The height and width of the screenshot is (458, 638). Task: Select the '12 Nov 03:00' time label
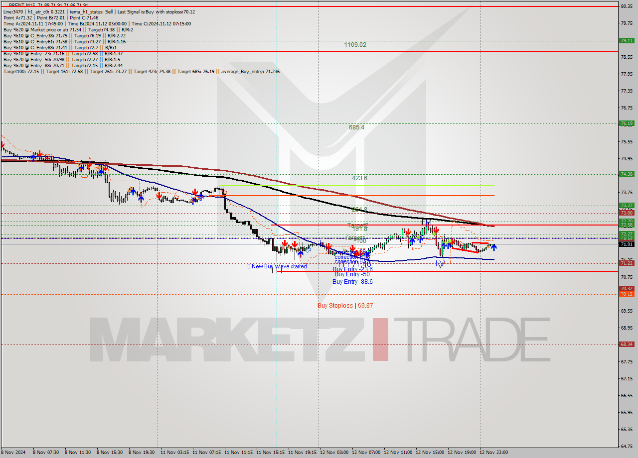click(x=334, y=453)
